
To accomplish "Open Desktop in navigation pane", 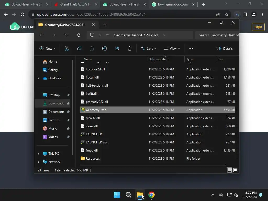I will tap(53, 95).
